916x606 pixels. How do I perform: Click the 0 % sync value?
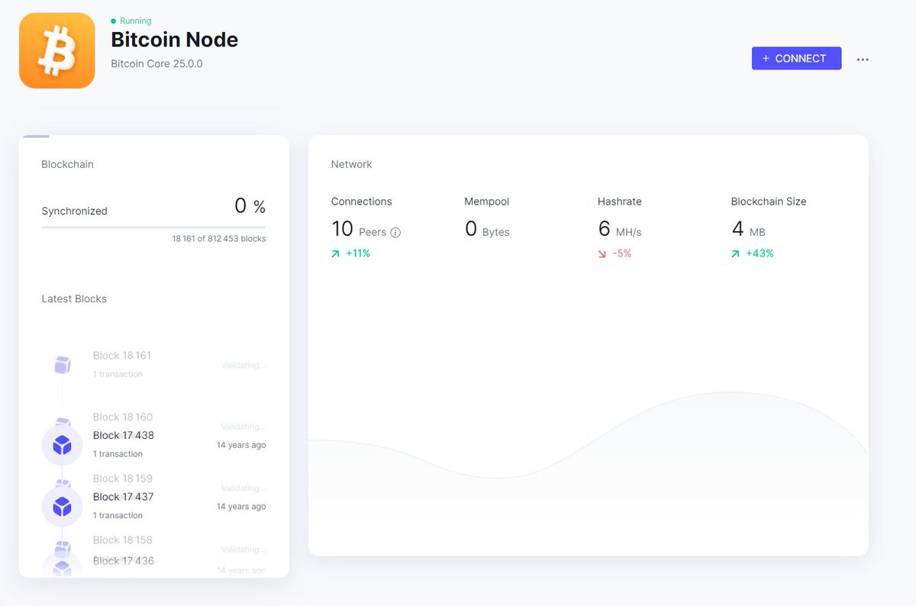point(250,206)
